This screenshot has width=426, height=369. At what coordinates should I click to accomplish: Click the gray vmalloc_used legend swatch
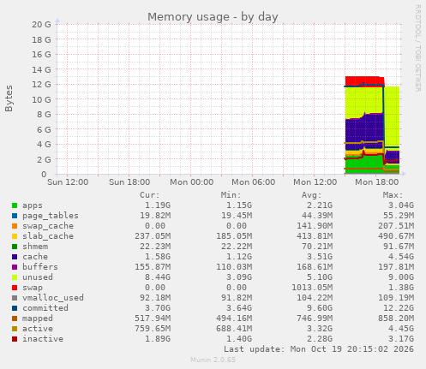click(x=15, y=298)
